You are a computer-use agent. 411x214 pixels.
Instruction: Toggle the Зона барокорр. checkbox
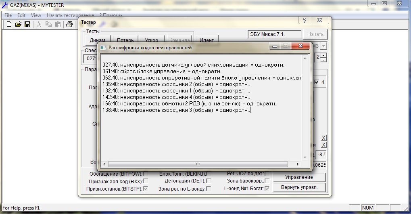[267, 181]
